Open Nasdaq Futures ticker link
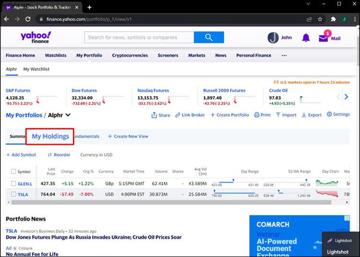Image resolution: width=360 pixels, height=257 pixels. click(153, 90)
